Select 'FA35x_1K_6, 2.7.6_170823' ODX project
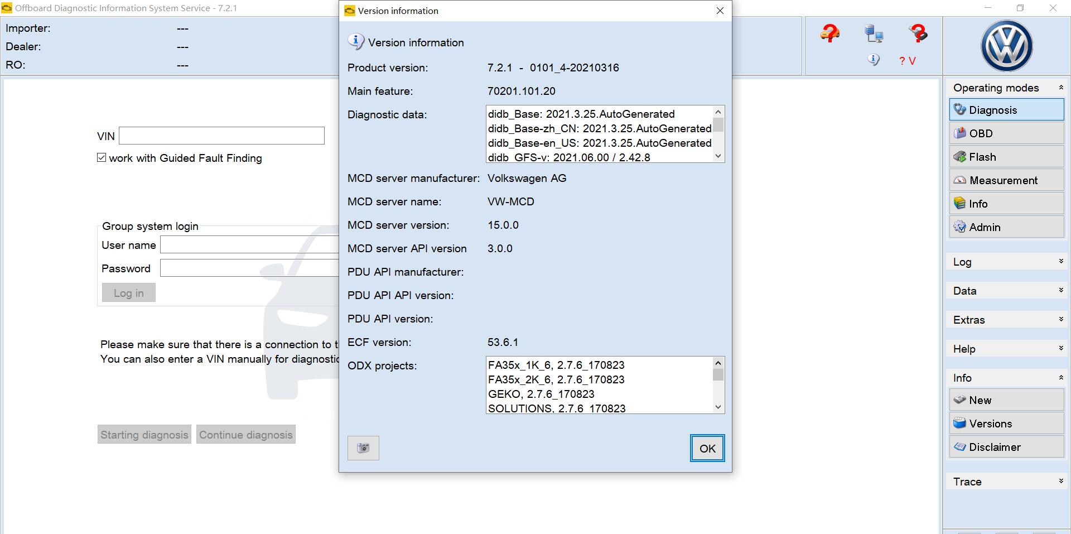 (x=556, y=365)
